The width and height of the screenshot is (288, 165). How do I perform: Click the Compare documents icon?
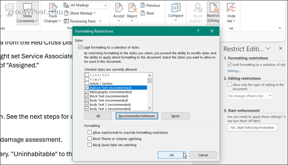[x=176, y=8]
